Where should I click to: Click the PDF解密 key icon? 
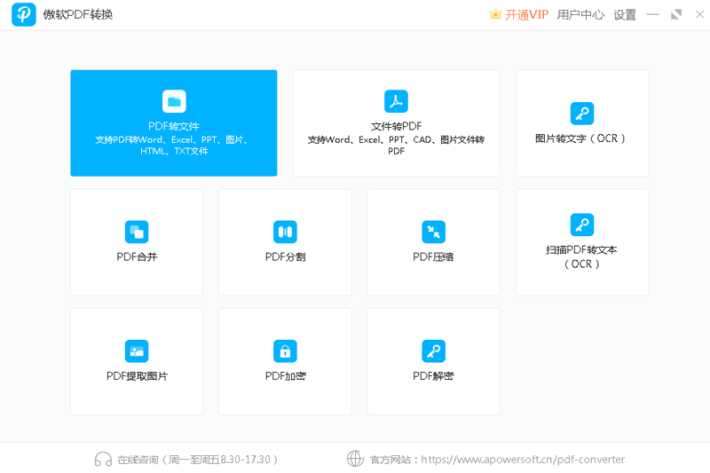[433, 351]
